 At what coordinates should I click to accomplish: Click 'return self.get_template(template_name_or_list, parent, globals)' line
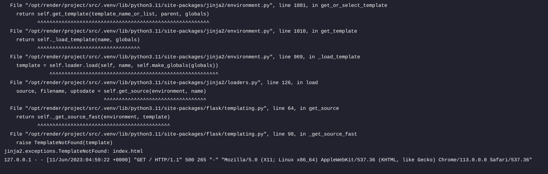click(113, 14)
